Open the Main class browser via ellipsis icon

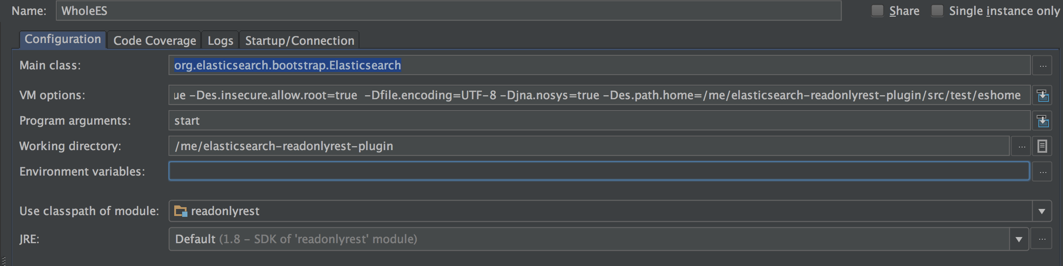1043,65
